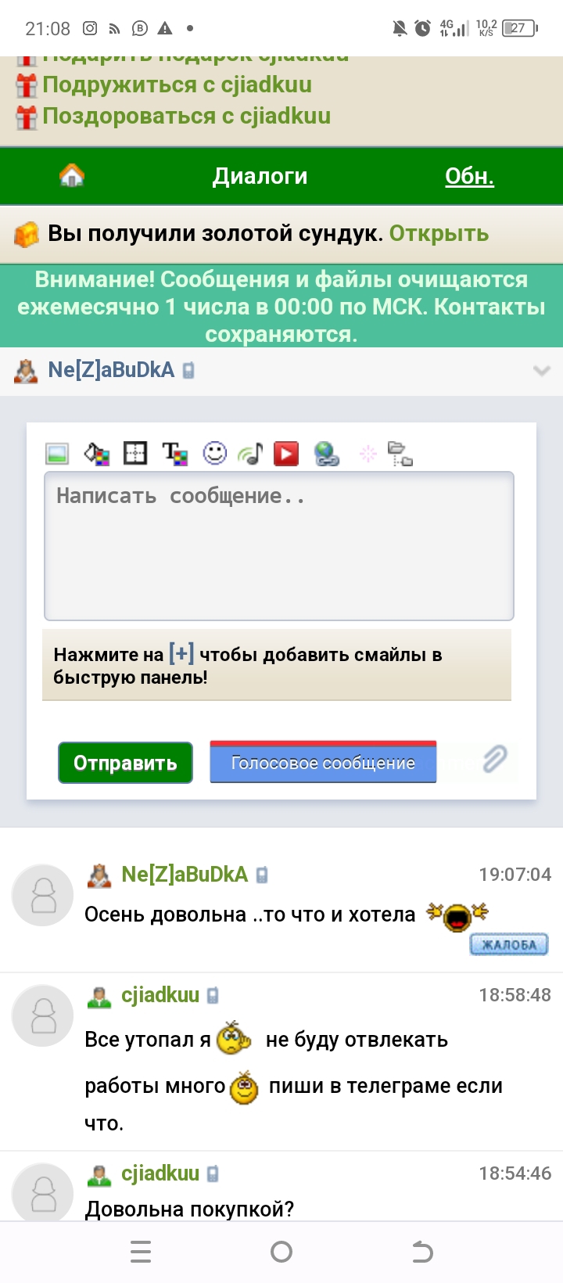Refresh dialogs with the Обн. link
The image size is (563, 1283).
tap(469, 177)
